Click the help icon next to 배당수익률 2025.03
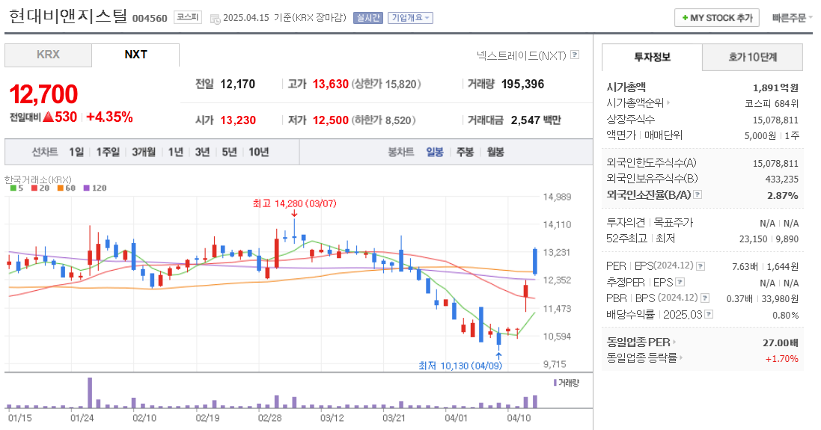The width and height of the screenshot is (821, 430). 709,314
